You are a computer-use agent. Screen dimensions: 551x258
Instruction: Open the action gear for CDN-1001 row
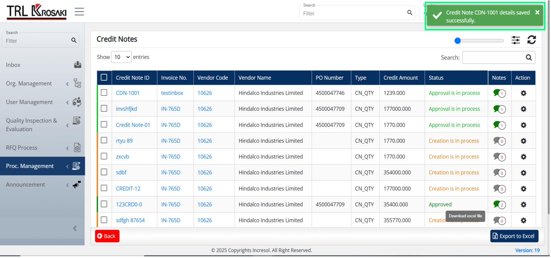point(523,93)
